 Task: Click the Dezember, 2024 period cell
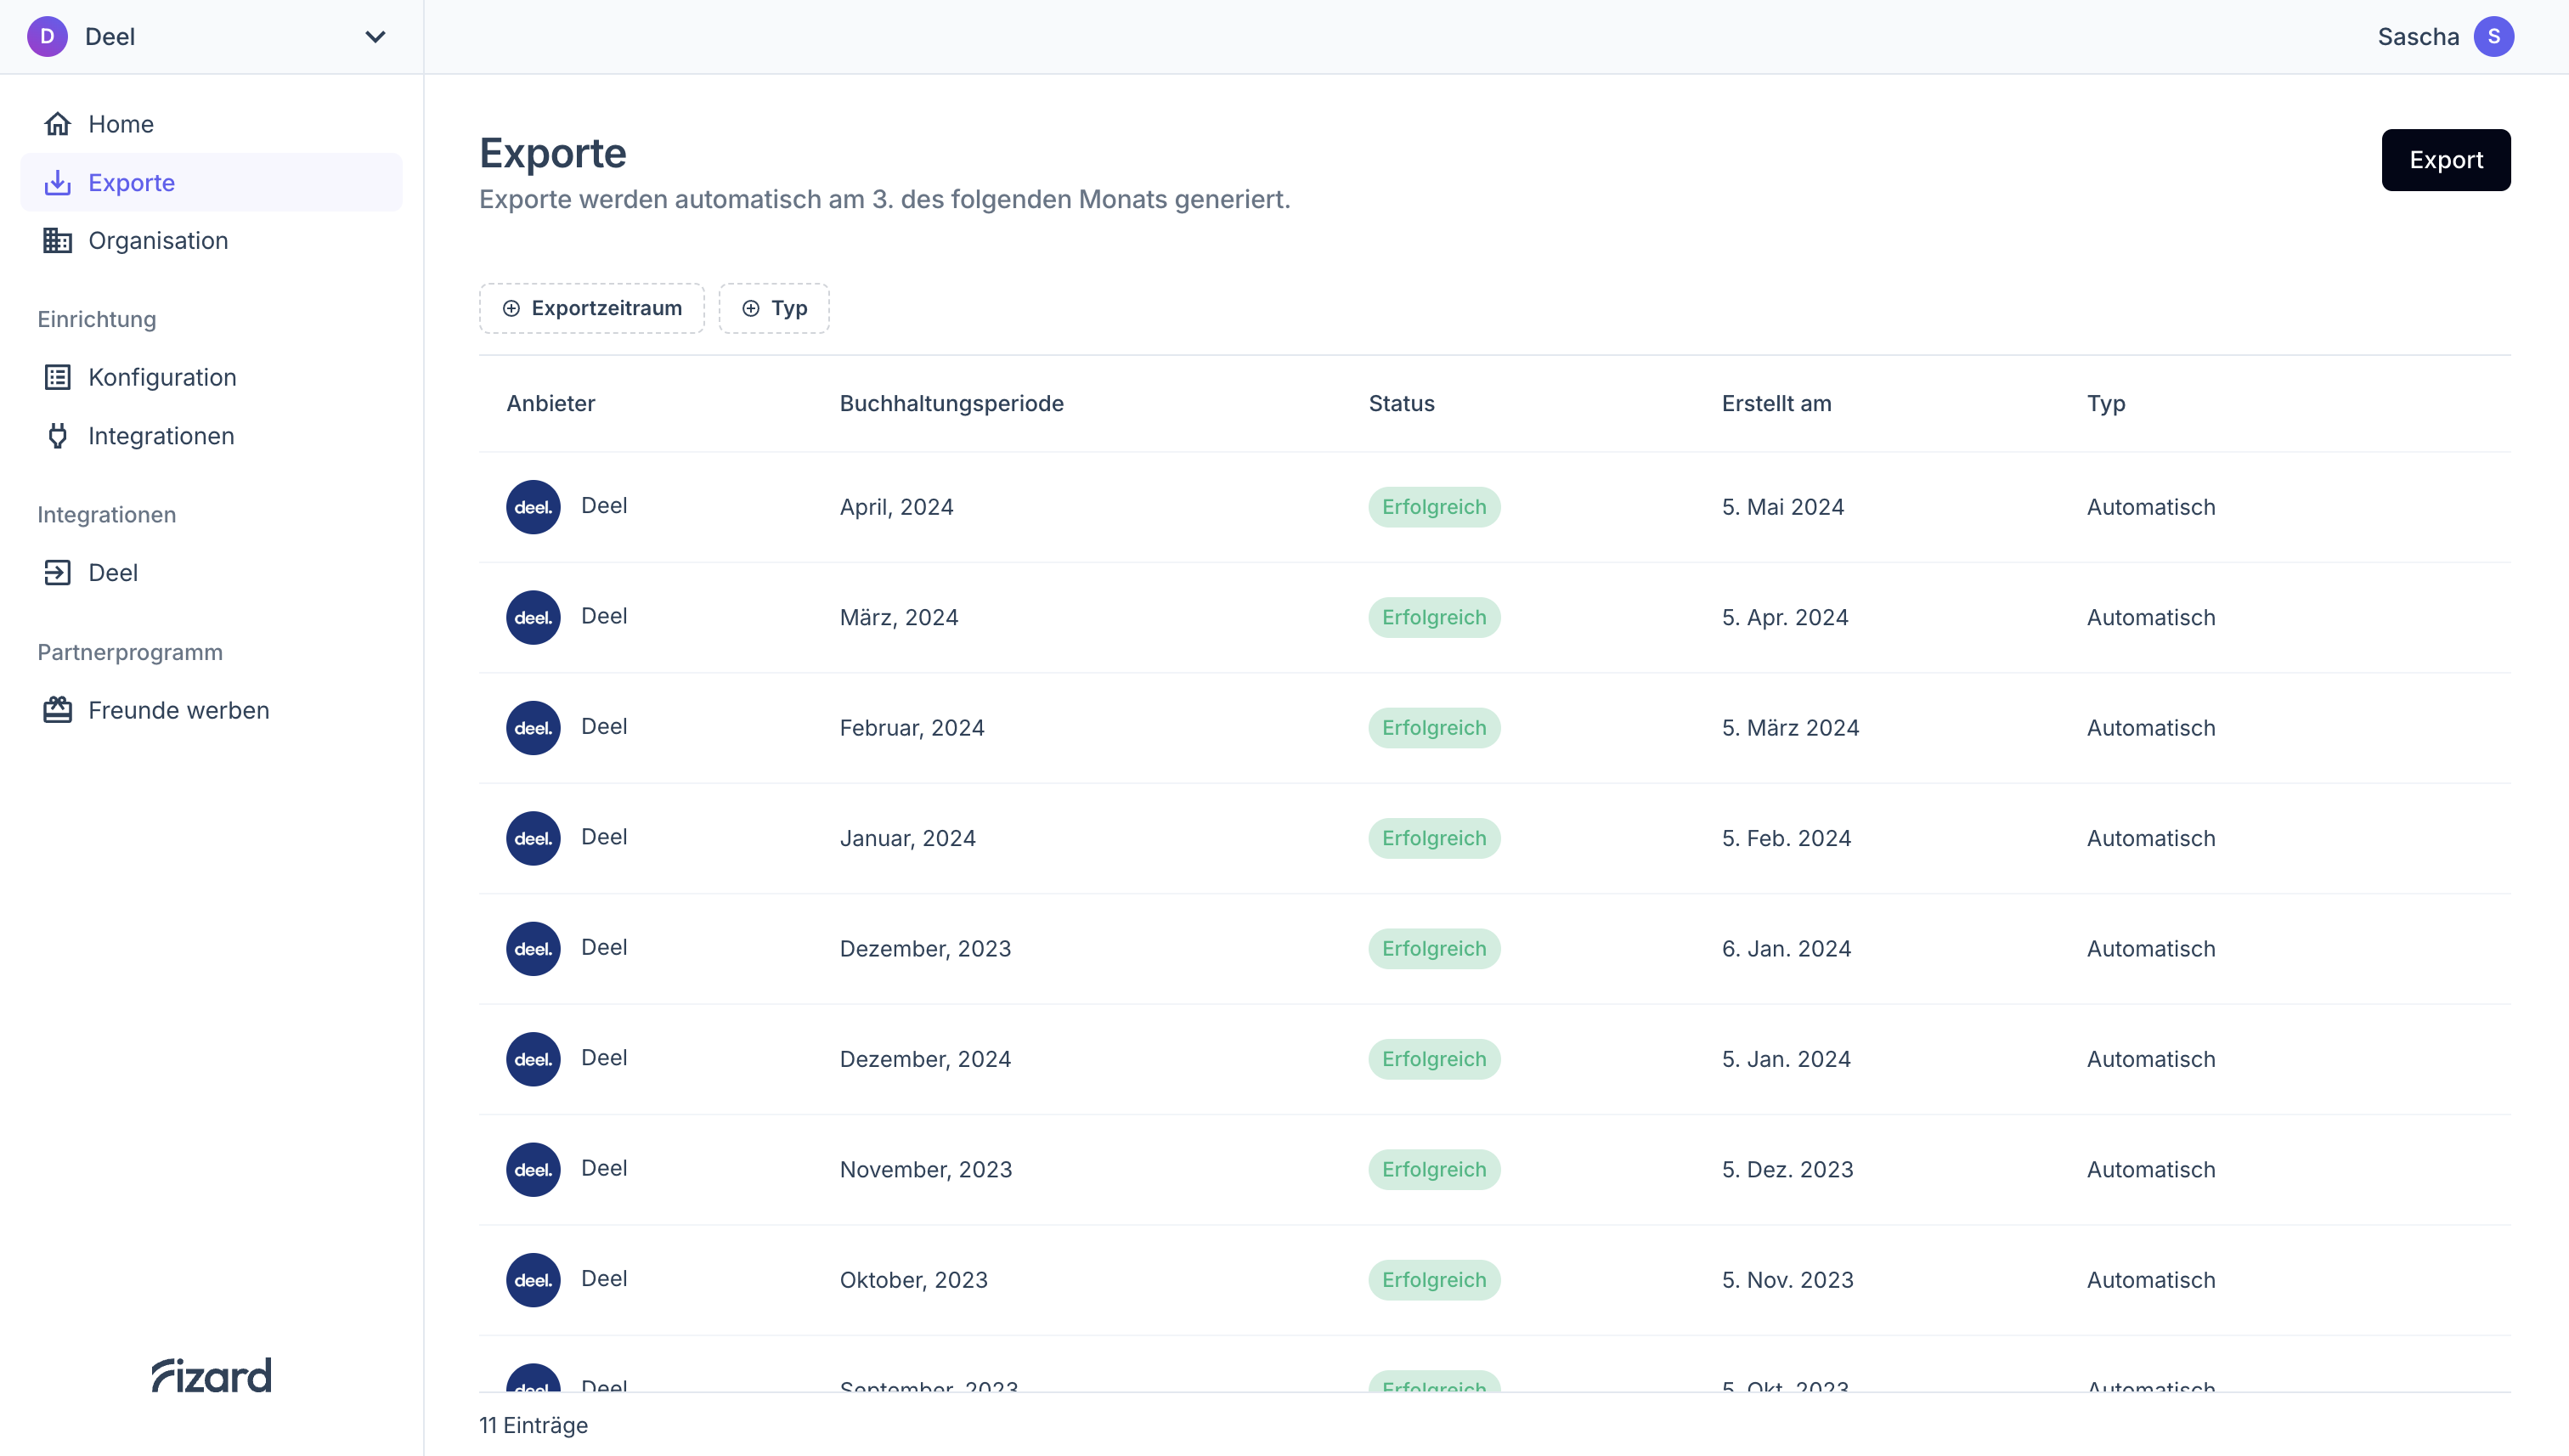[x=925, y=1059]
